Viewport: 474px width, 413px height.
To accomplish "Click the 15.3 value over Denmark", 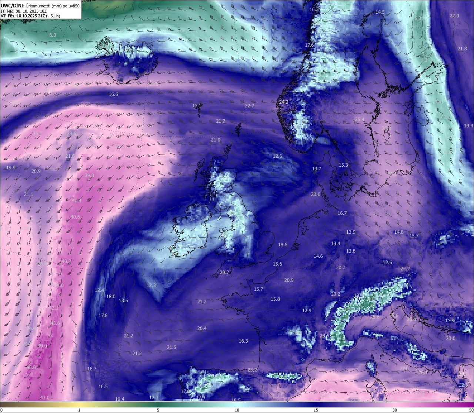I will point(343,165).
